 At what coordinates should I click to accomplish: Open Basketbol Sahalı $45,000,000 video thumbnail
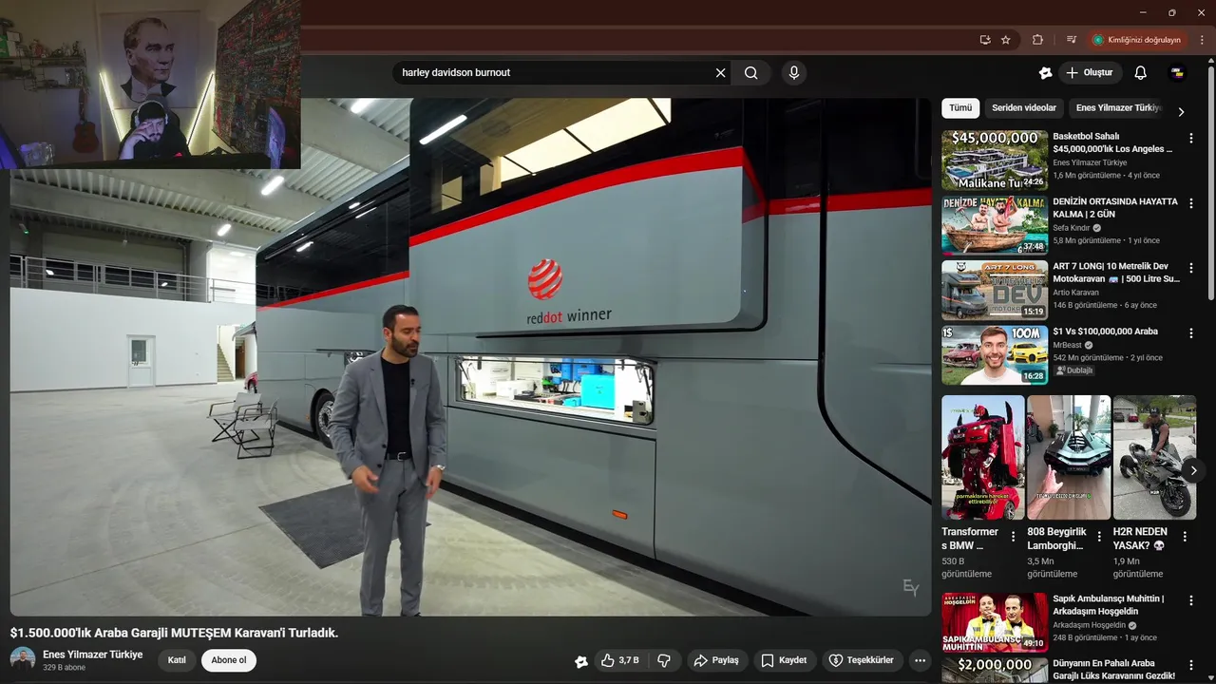(x=995, y=160)
